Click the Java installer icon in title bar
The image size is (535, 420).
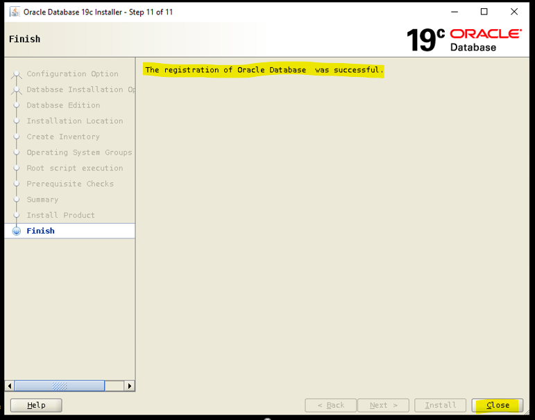15,12
